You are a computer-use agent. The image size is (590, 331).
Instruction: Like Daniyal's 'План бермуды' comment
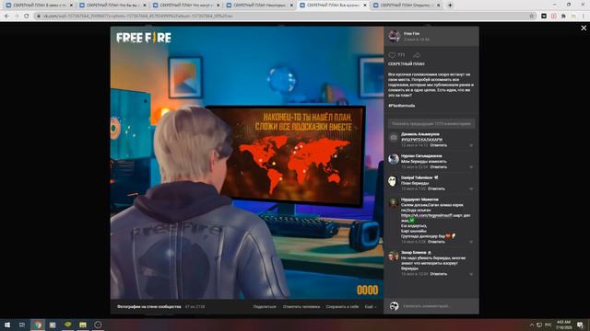point(471,188)
